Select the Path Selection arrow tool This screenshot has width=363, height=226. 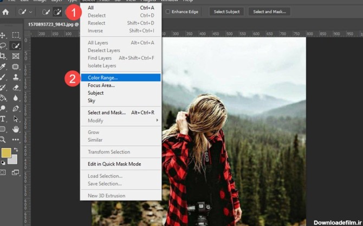tap(16, 119)
